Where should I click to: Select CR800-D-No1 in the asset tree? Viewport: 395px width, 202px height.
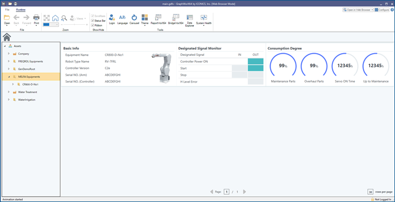point(30,84)
